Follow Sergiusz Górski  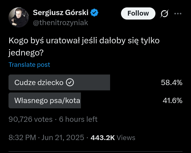pyautogui.click(x=138, y=13)
